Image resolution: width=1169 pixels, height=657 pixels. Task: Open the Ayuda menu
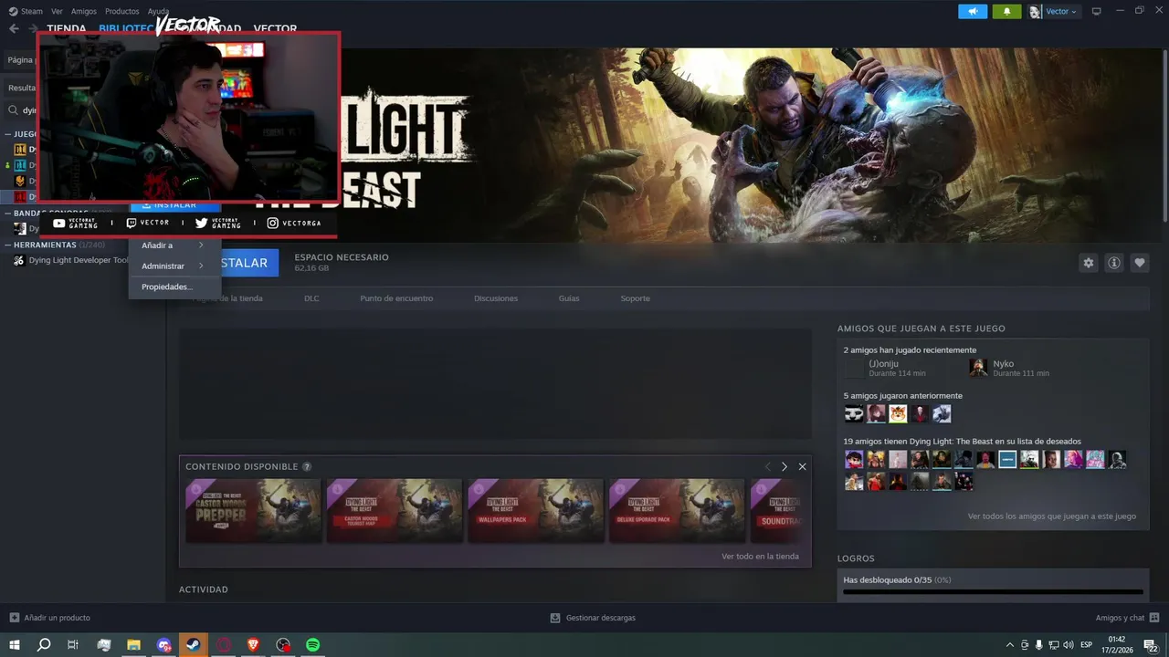158,11
